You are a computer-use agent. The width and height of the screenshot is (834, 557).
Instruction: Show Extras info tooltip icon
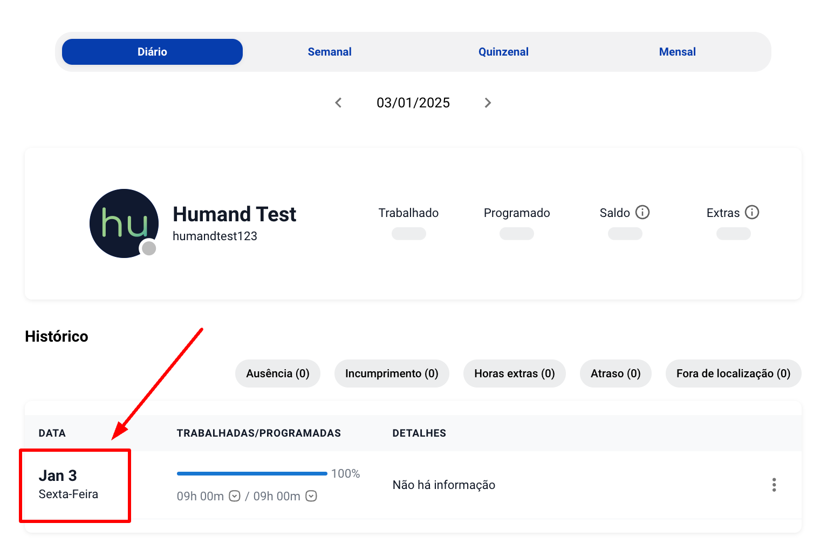(752, 212)
